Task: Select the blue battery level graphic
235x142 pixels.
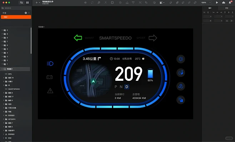Action: point(150,73)
